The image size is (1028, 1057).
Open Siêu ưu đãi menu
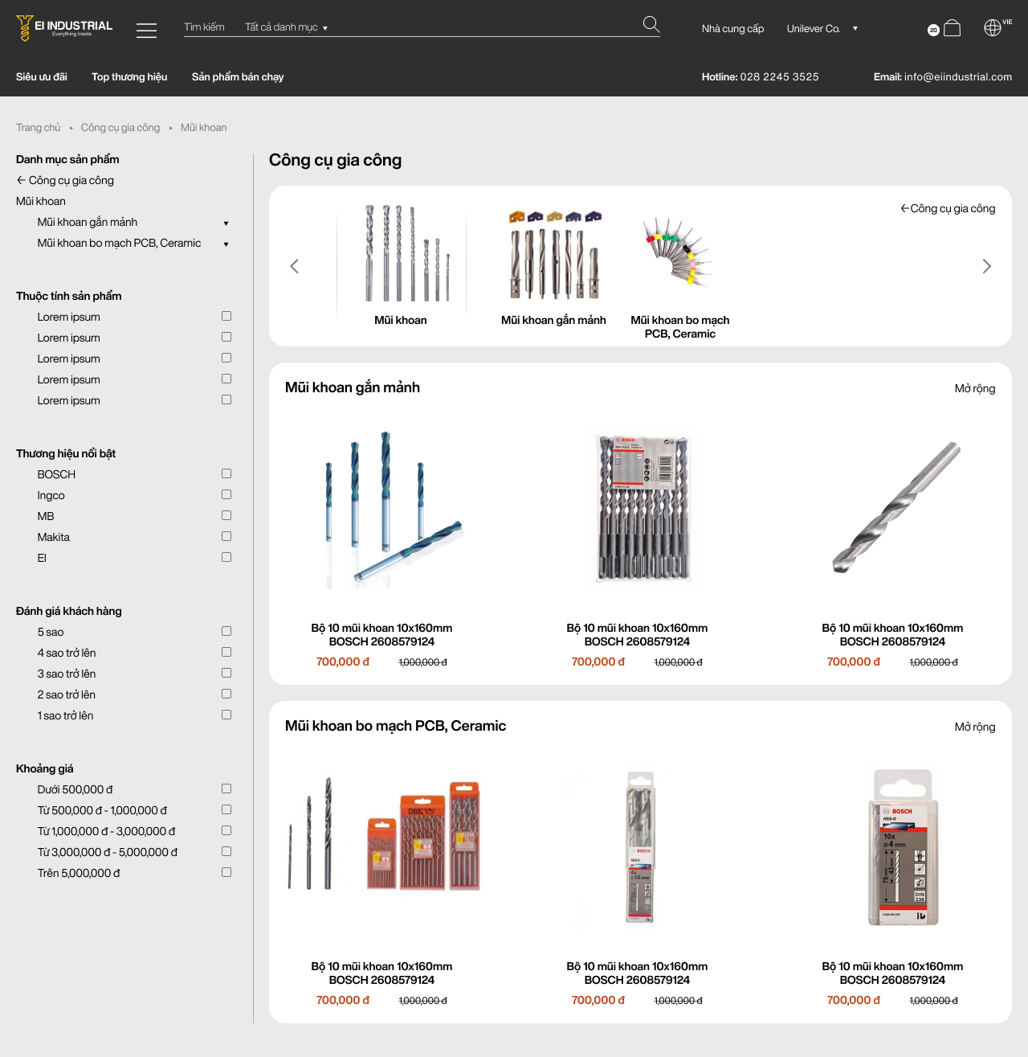[42, 77]
